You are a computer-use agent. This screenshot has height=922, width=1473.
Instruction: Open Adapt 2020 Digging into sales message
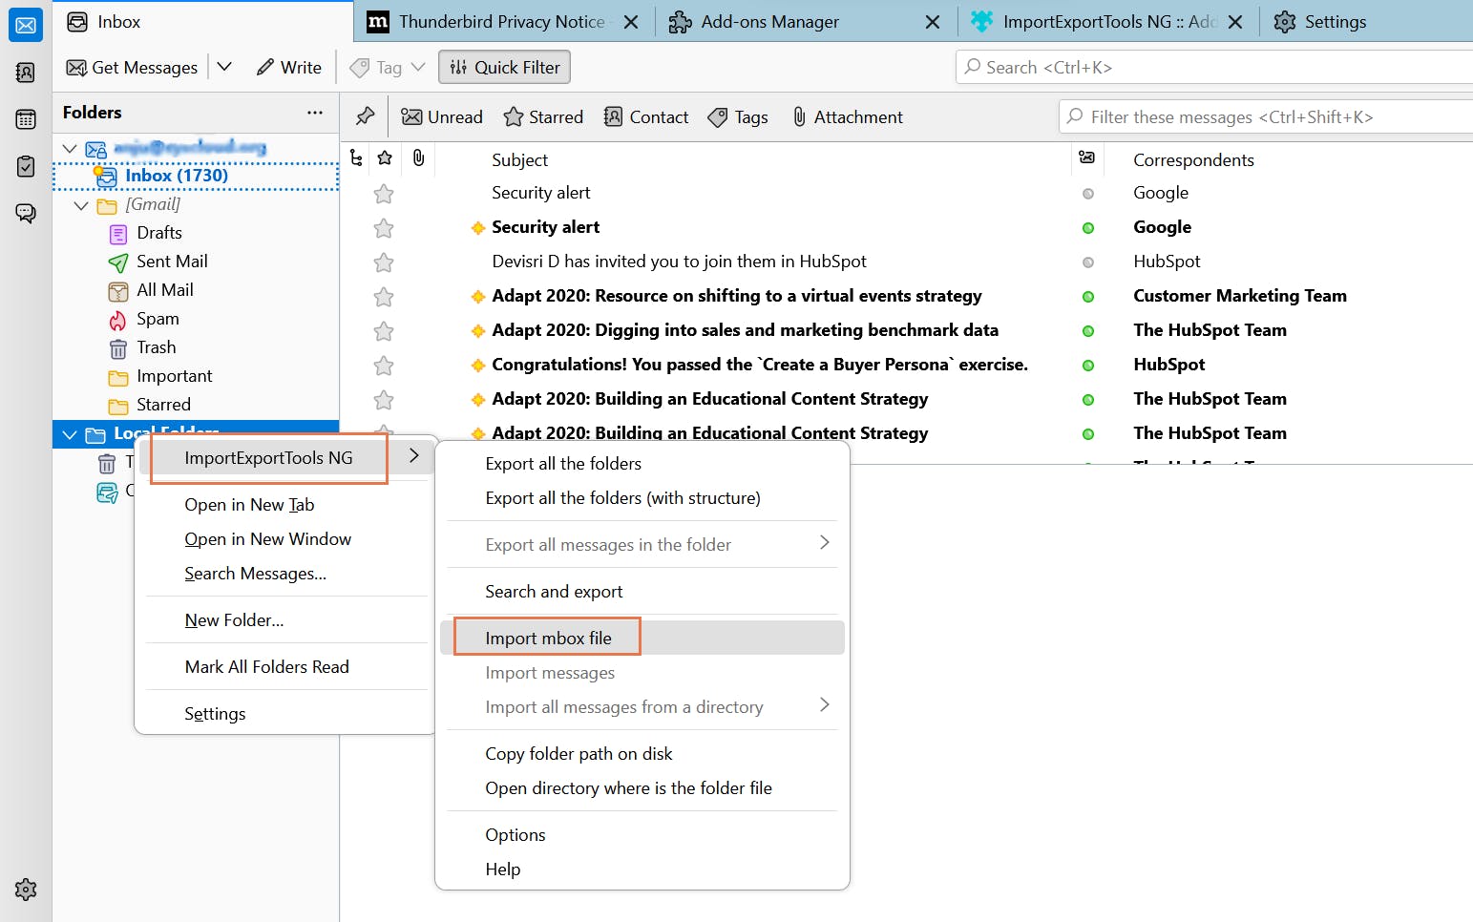745,330
